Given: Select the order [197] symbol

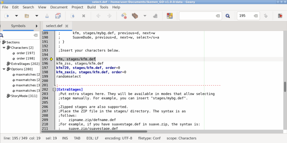Looking at the screenshot, I should 26,53.
